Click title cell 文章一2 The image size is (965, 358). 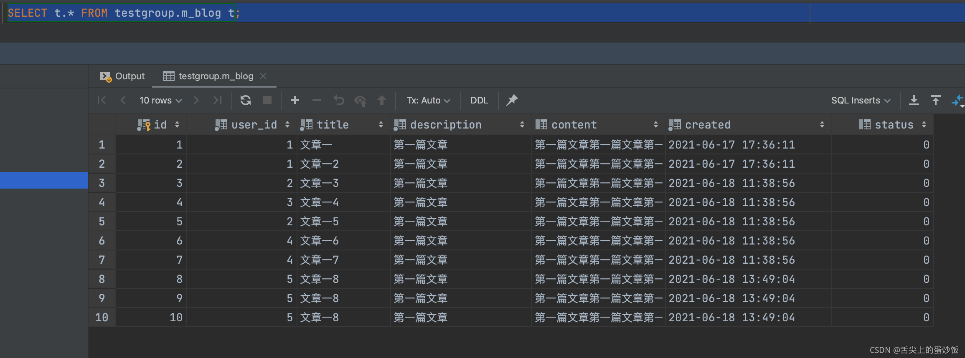[x=344, y=164]
